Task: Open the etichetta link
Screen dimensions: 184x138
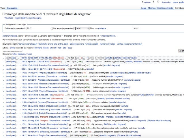Action: [x=102, y=28]
